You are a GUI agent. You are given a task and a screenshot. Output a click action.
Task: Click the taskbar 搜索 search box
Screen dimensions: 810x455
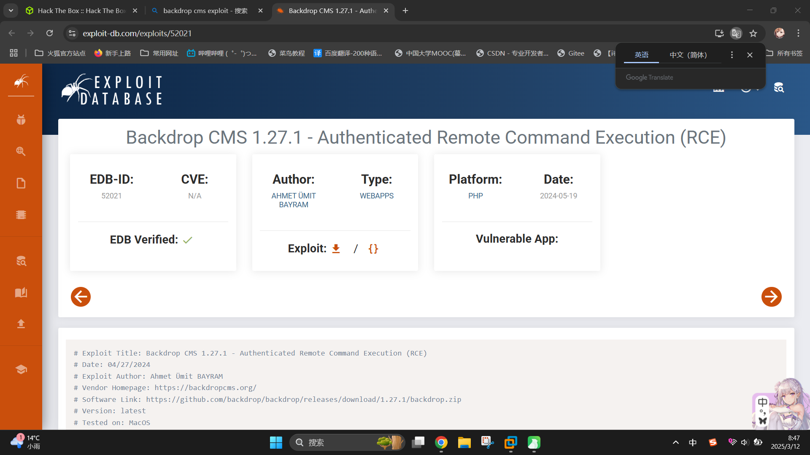(x=347, y=442)
